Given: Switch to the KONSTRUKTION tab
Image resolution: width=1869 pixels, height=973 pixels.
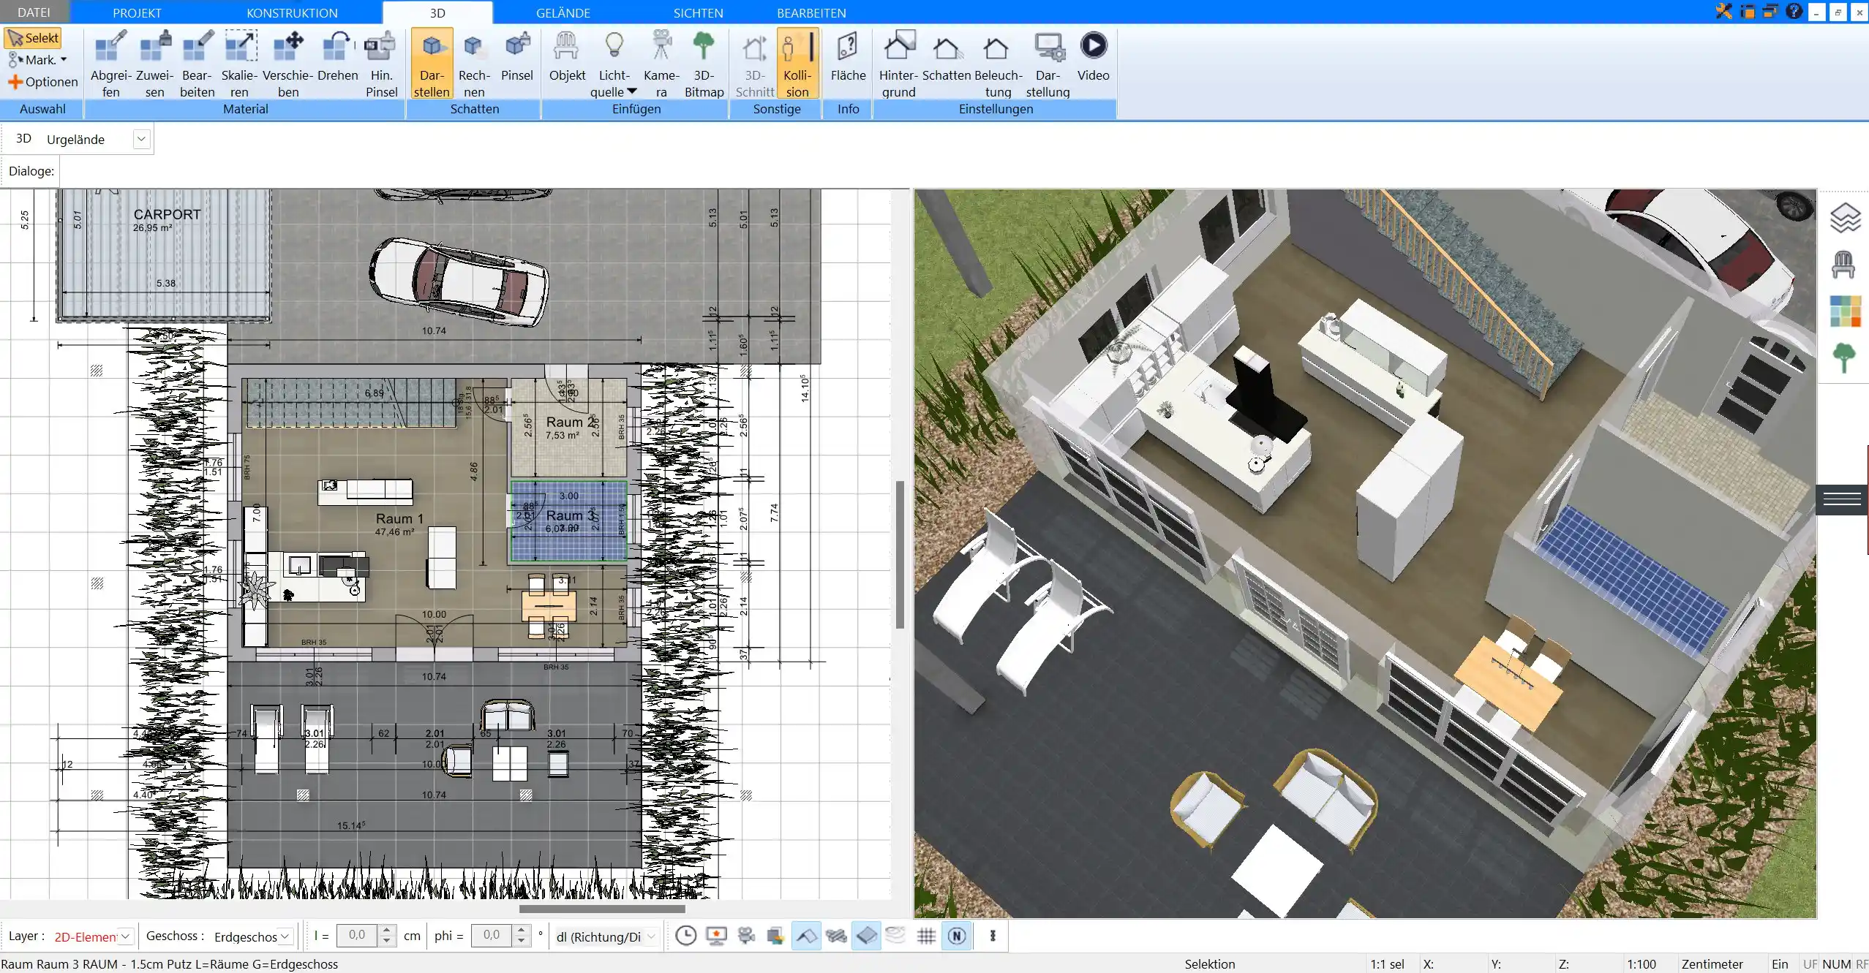Looking at the screenshot, I should tap(292, 12).
